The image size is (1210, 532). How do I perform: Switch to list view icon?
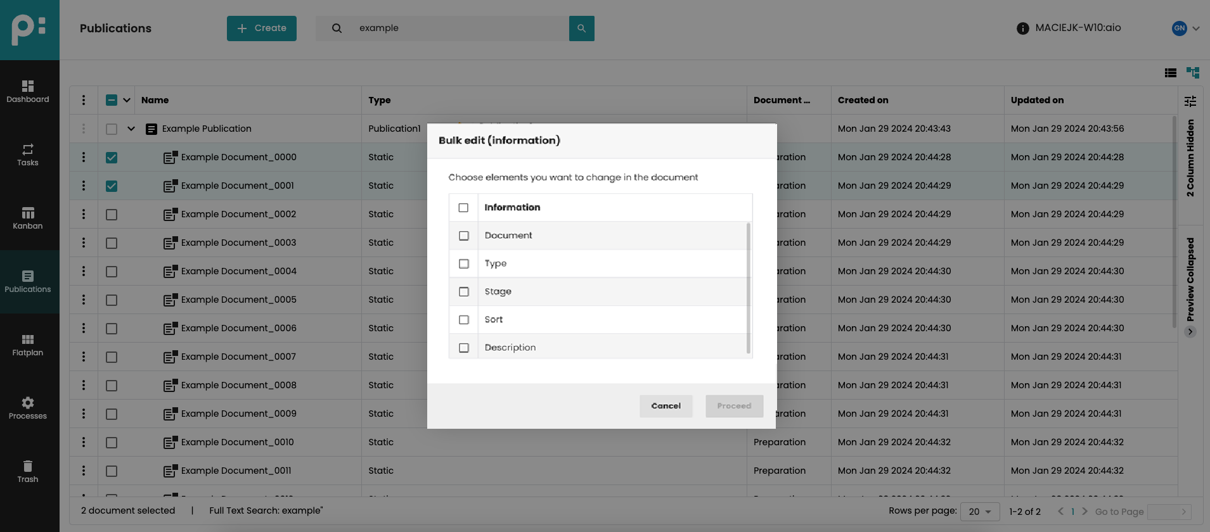1171,73
